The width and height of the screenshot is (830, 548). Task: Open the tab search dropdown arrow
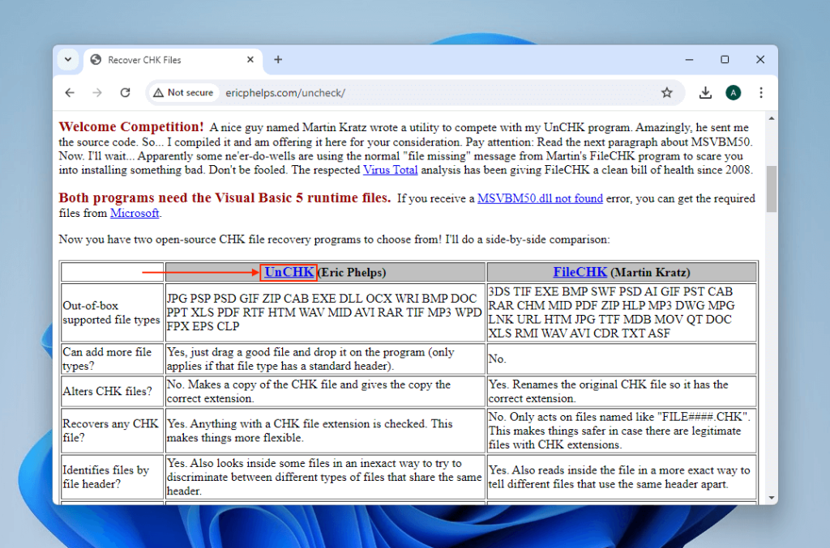[x=68, y=59]
